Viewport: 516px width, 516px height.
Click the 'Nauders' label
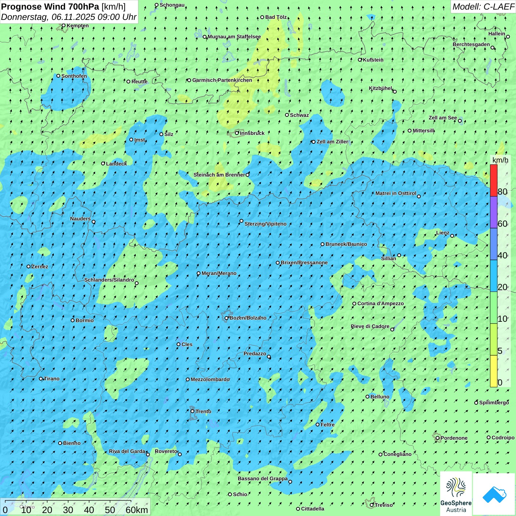pos(80,219)
